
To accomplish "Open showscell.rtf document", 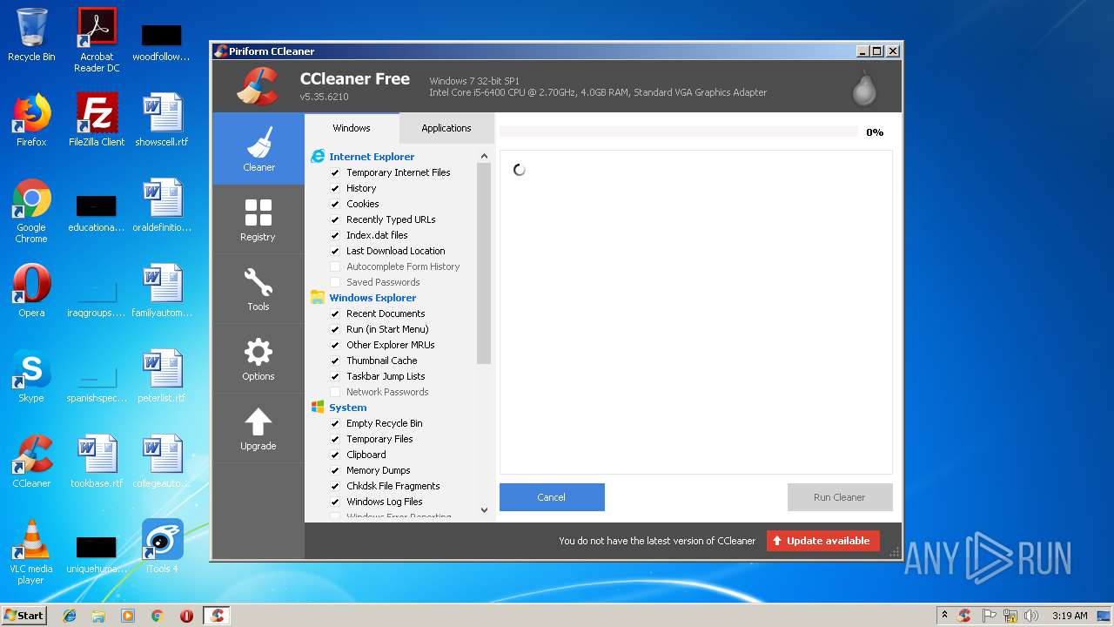I will [x=162, y=120].
